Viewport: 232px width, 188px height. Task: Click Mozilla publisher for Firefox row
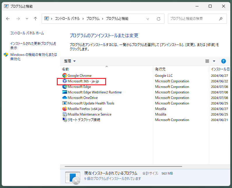click(x=161, y=109)
